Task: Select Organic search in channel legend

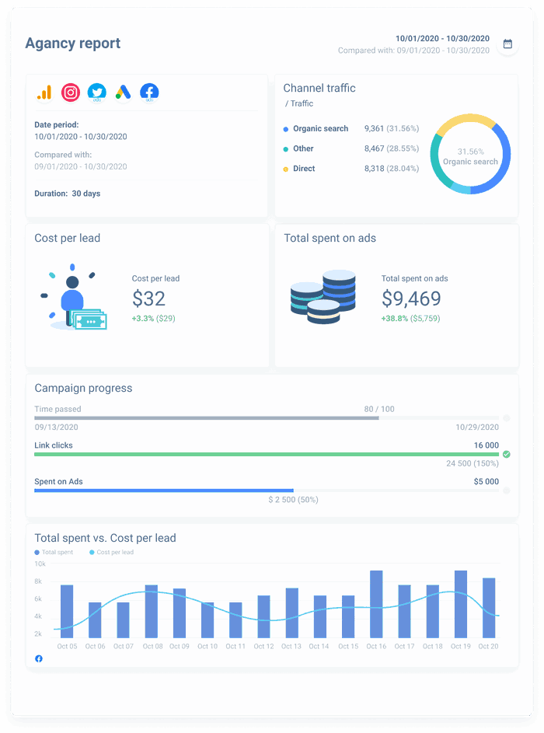Action: click(x=320, y=129)
